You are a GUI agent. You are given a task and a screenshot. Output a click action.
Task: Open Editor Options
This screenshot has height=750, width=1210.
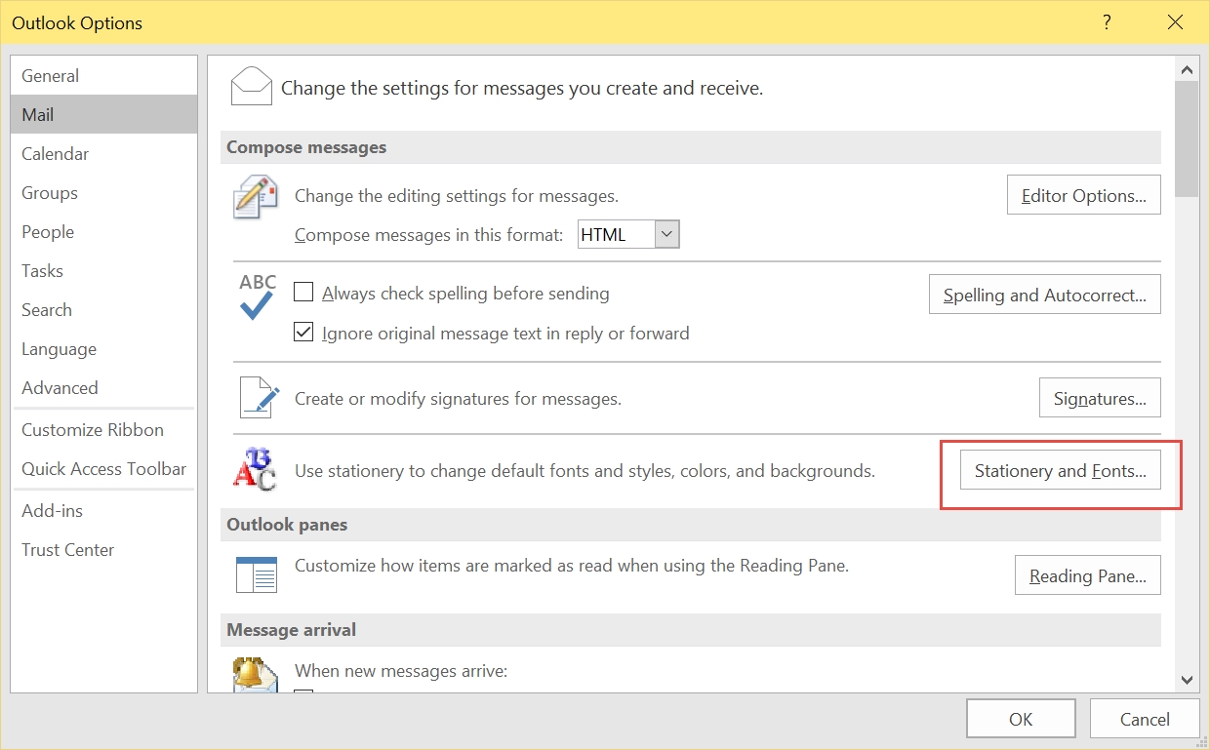(1083, 195)
